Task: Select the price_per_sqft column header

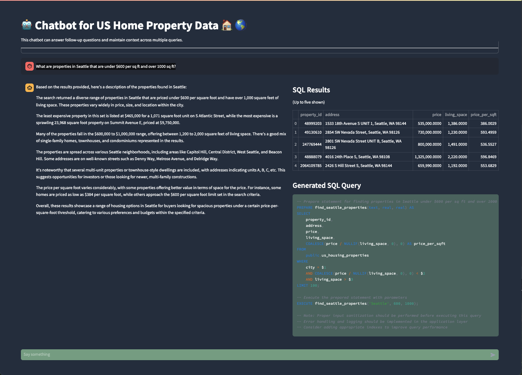Action: click(x=483, y=114)
